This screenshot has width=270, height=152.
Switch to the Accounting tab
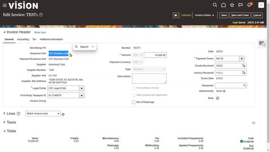[23, 39]
